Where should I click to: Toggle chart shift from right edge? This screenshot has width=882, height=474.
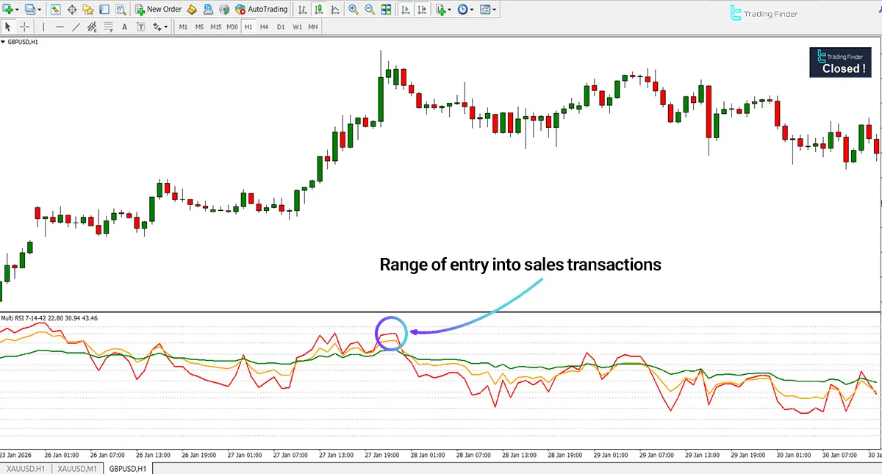pos(421,9)
